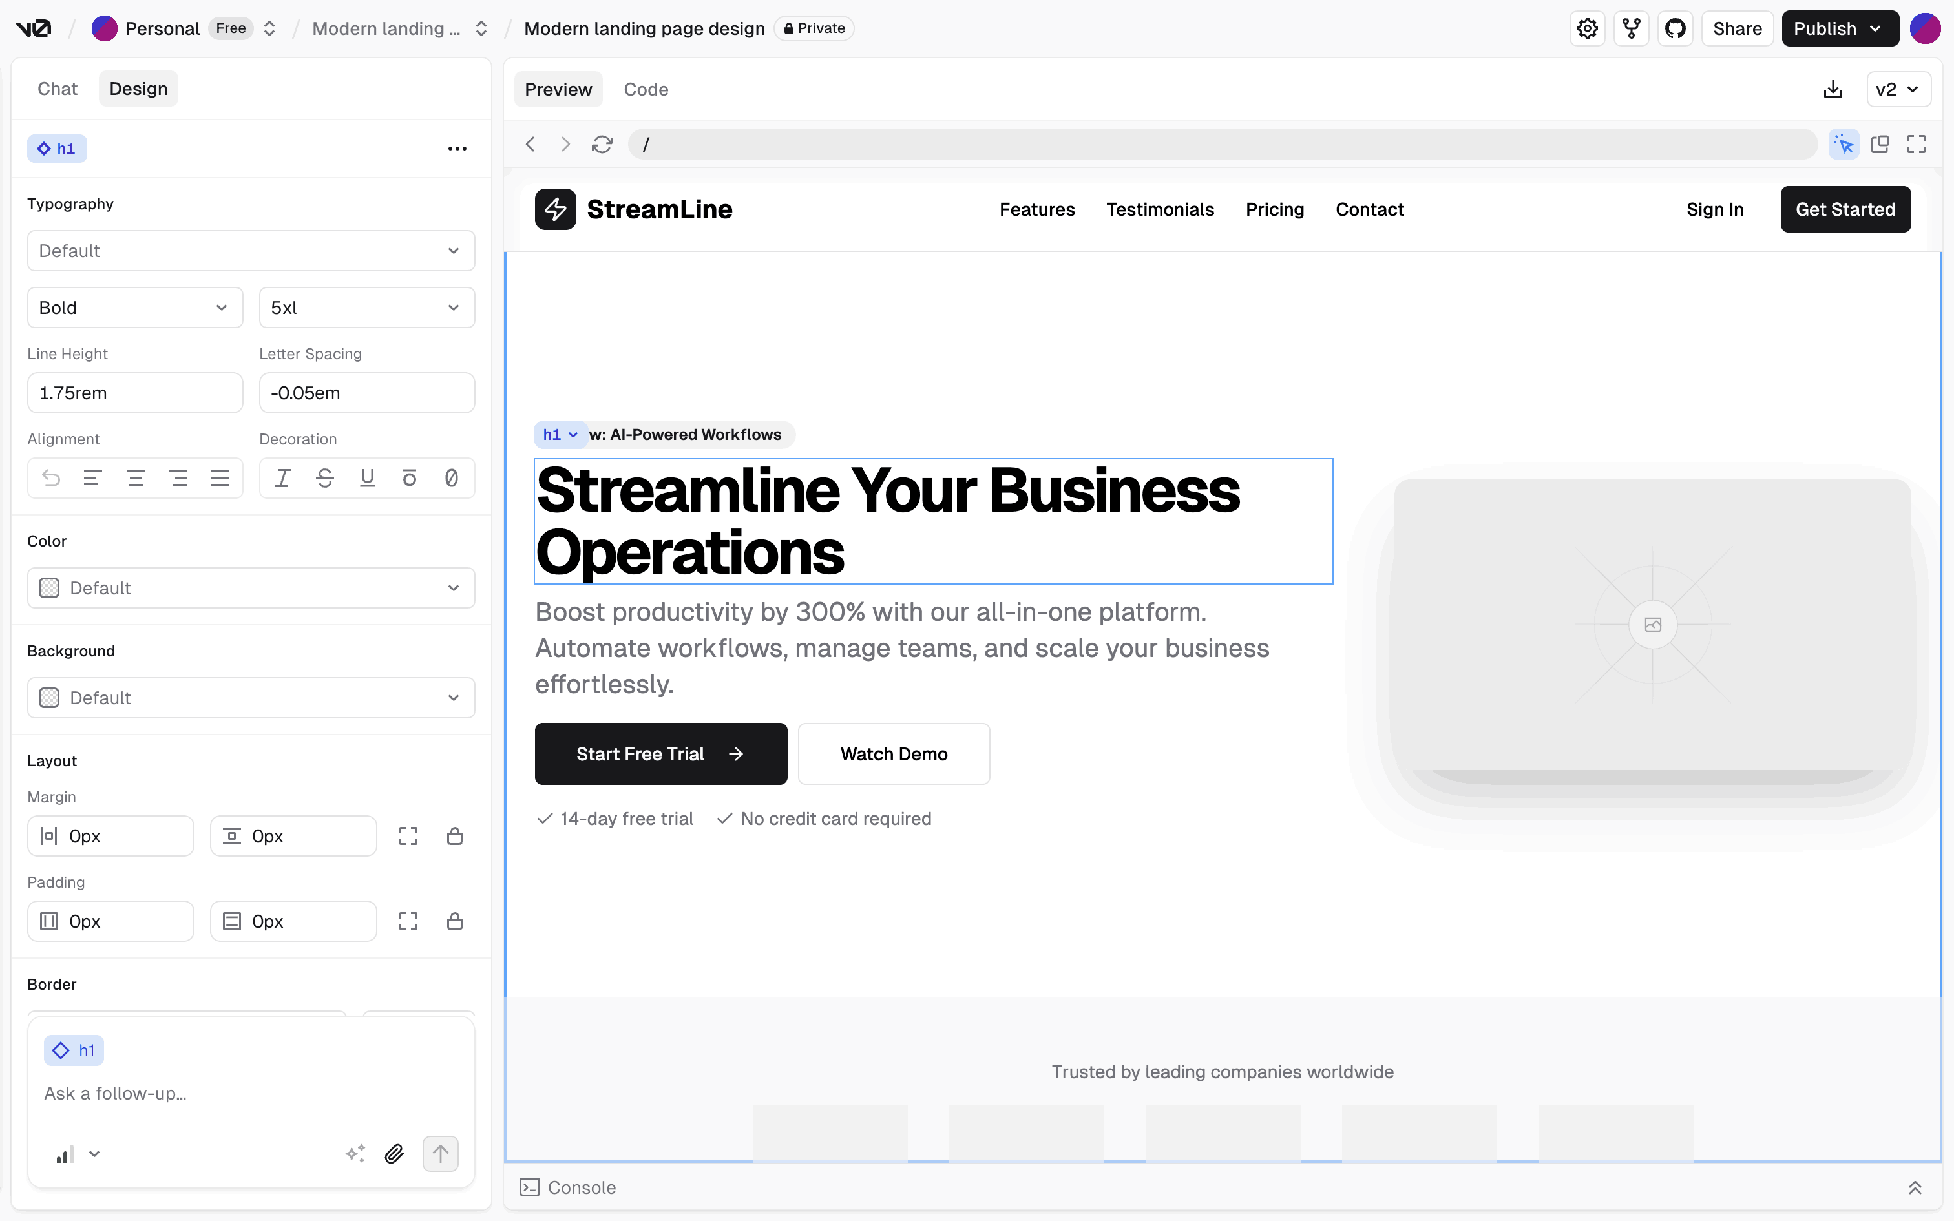Screen dimensions: 1954x1221
Task: Click the attach file paperclip icon
Action: pyautogui.click(x=394, y=1154)
